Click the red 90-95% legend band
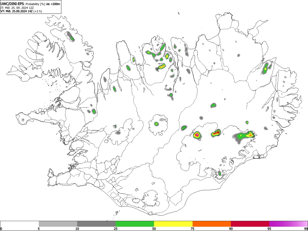The width and height of the screenshot is (308, 231). pyautogui.click(x=250, y=224)
